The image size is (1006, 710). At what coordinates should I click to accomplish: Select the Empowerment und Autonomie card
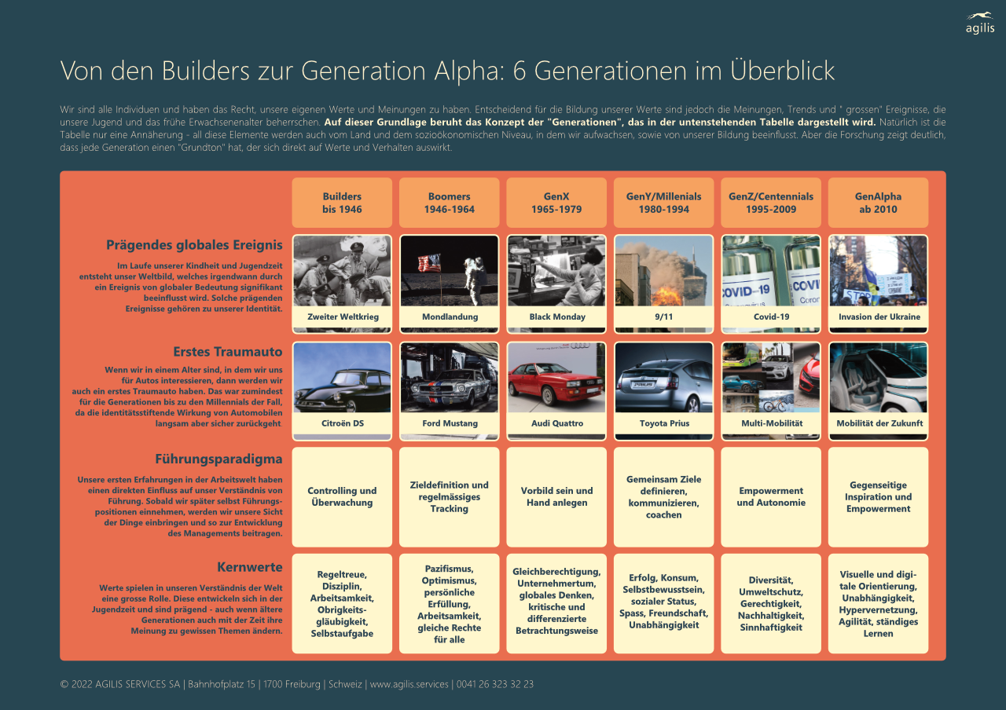pos(771,497)
